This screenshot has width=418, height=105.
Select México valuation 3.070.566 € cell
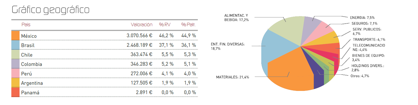[x=139, y=36]
